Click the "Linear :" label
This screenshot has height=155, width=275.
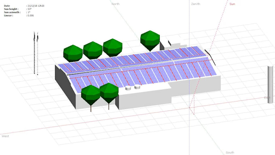tap(8, 15)
